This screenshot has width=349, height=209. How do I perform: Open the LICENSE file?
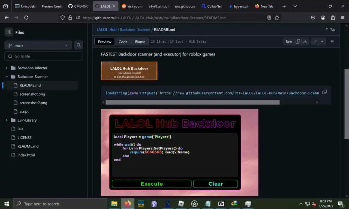(x=25, y=137)
